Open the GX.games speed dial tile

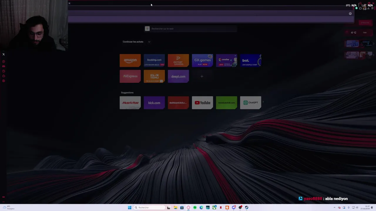(202, 60)
